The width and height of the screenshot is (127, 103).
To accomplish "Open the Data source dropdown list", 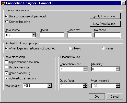I will coord(34,35).
